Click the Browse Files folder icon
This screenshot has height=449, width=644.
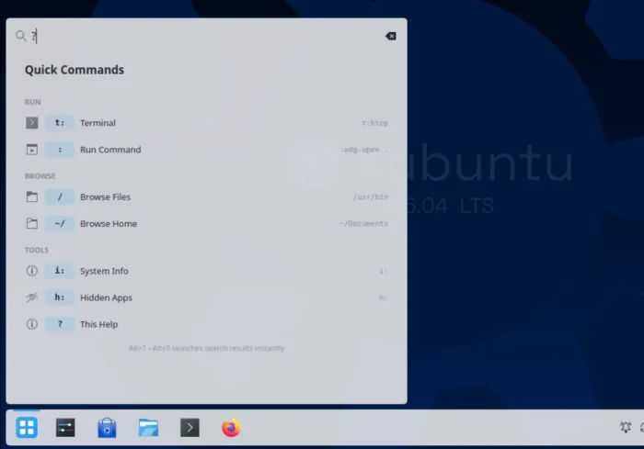pos(32,196)
